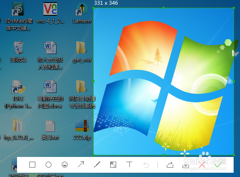Screen dimensions: 240x177
Task: Confirm the screenshot with green checkmark
Action: coord(218,165)
